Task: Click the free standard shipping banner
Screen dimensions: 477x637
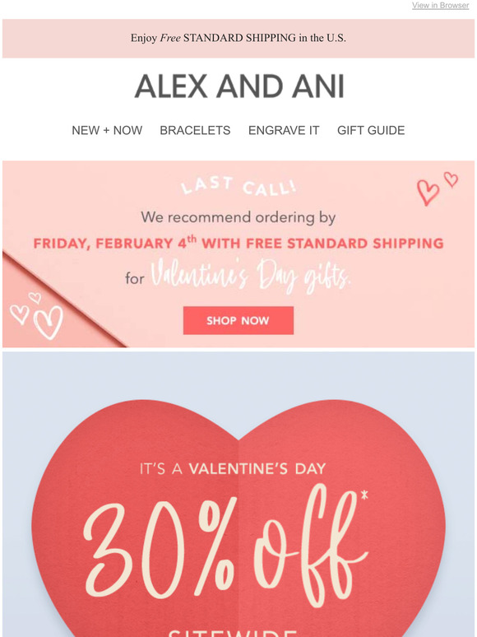Action: 238,38
